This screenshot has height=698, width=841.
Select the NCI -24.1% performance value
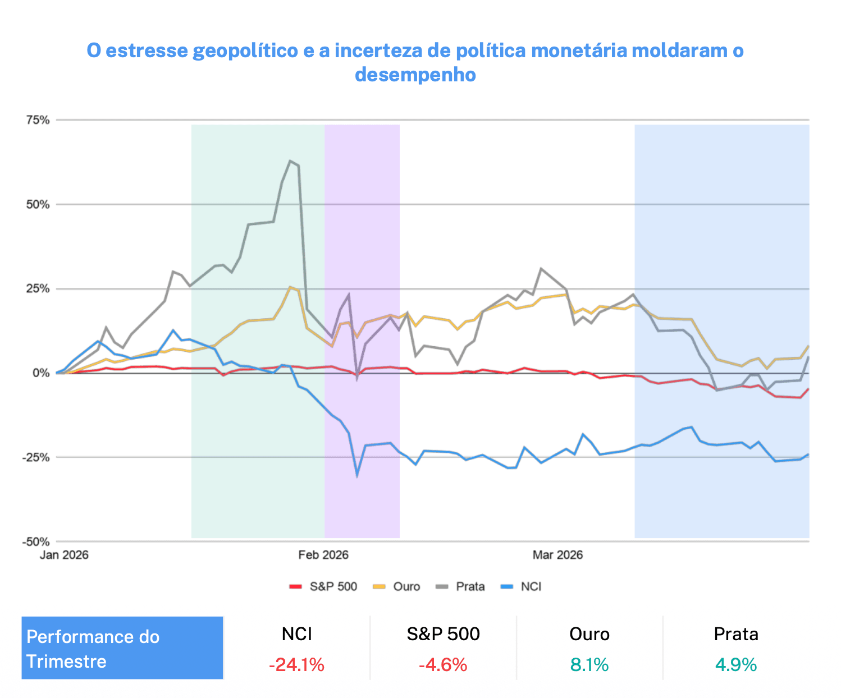[296, 665]
